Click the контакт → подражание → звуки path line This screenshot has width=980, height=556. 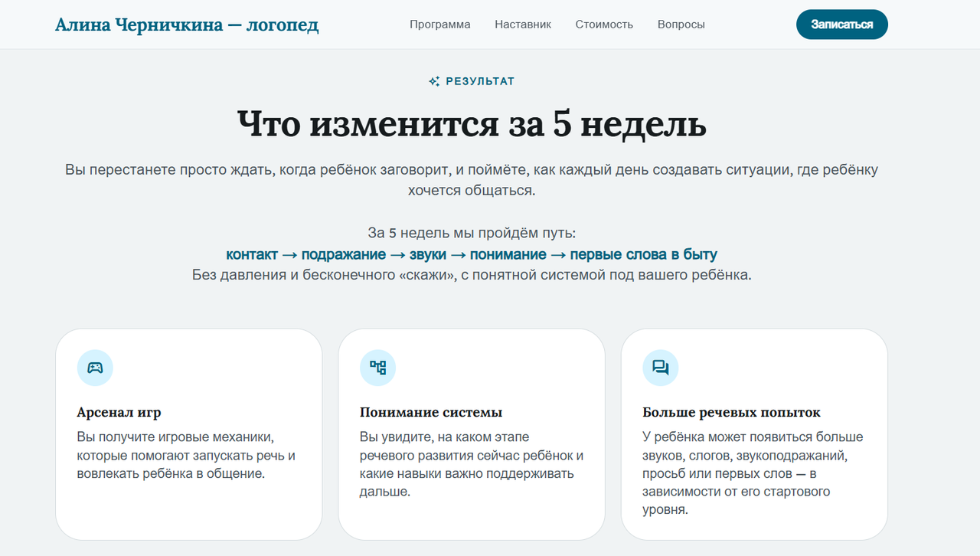click(x=472, y=255)
